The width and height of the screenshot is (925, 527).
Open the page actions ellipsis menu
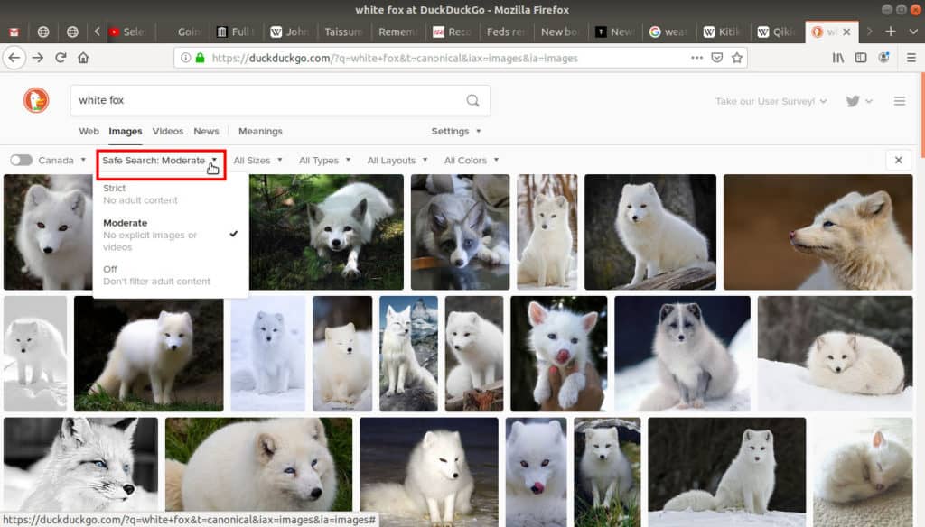[696, 58]
